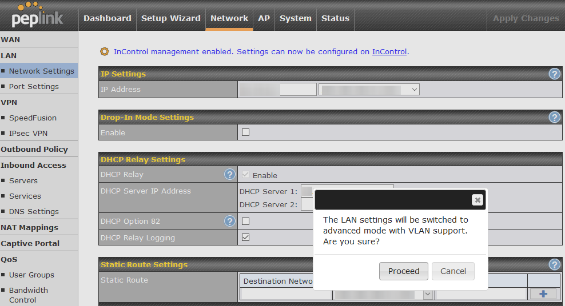Select Port Settings in the sidebar
565x306 pixels.
click(34, 86)
